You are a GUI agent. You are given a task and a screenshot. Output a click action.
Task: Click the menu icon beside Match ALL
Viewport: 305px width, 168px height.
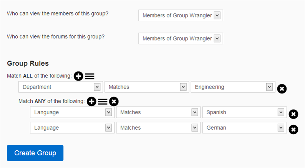click(90, 76)
